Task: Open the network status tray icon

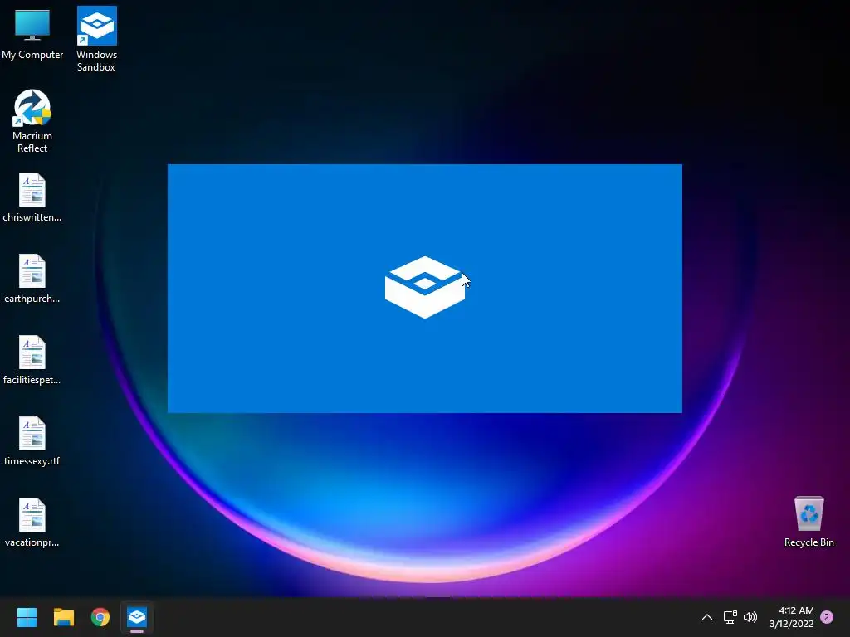Action: (730, 617)
